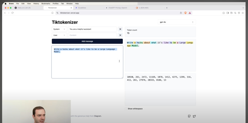
Task: Click token ID 8186 in the ID list
Action: pos(159,80)
